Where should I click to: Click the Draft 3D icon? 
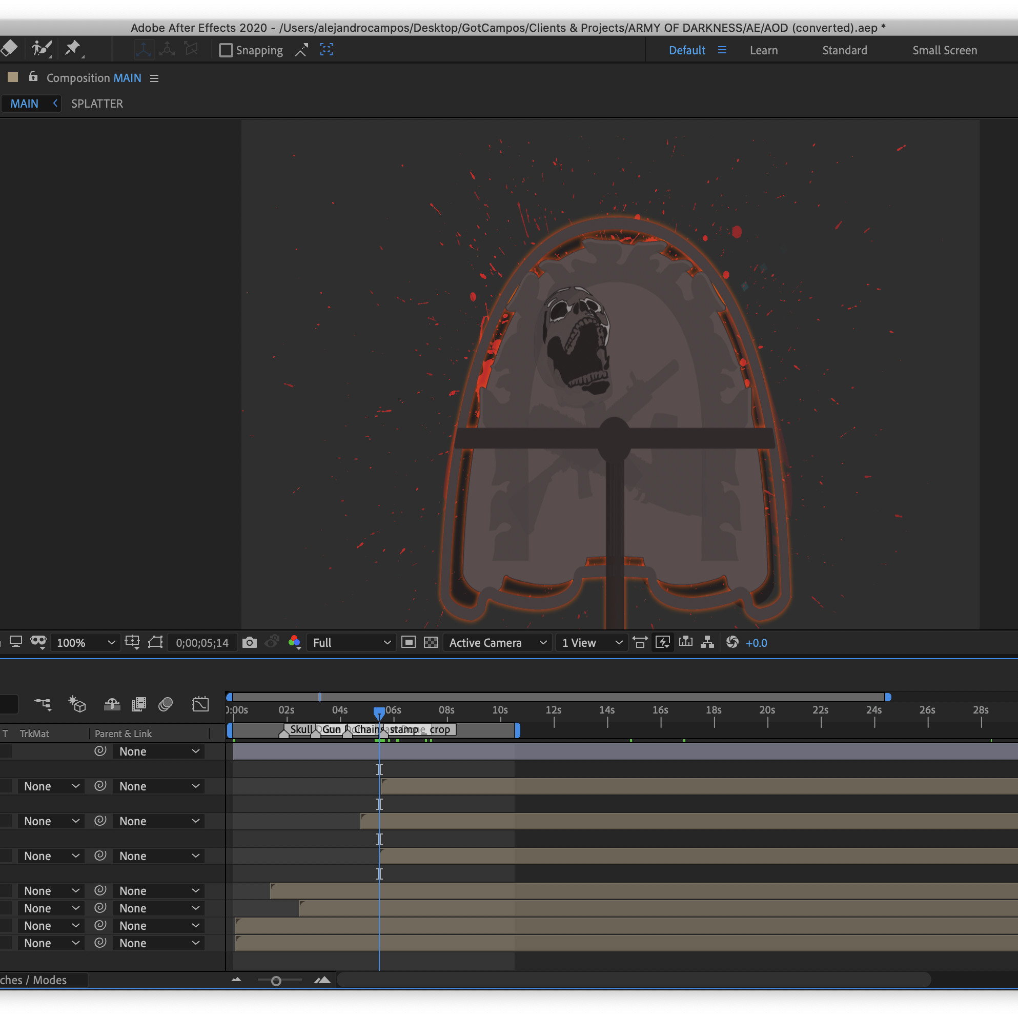(x=77, y=704)
